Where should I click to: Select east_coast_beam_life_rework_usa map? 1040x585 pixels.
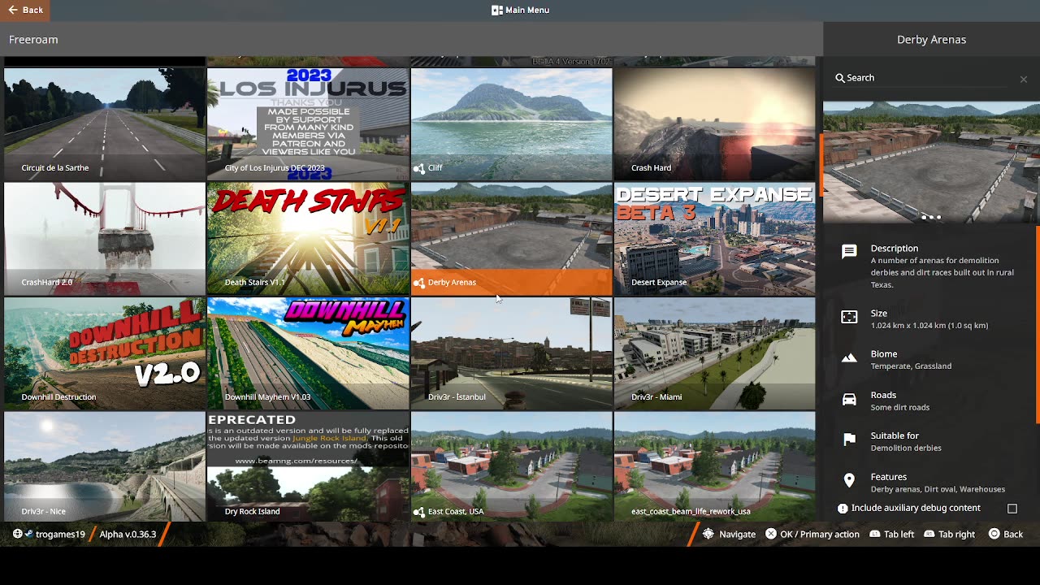(x=714, y=466)
